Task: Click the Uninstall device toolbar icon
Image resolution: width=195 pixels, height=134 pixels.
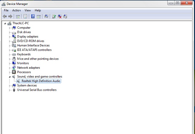Action: click(59, 16)
